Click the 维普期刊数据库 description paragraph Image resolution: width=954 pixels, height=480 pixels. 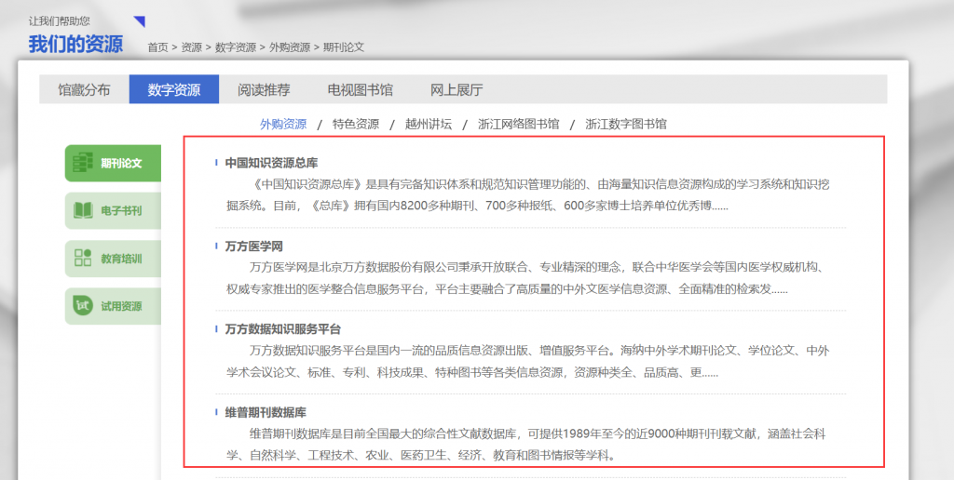pos(526,445)
